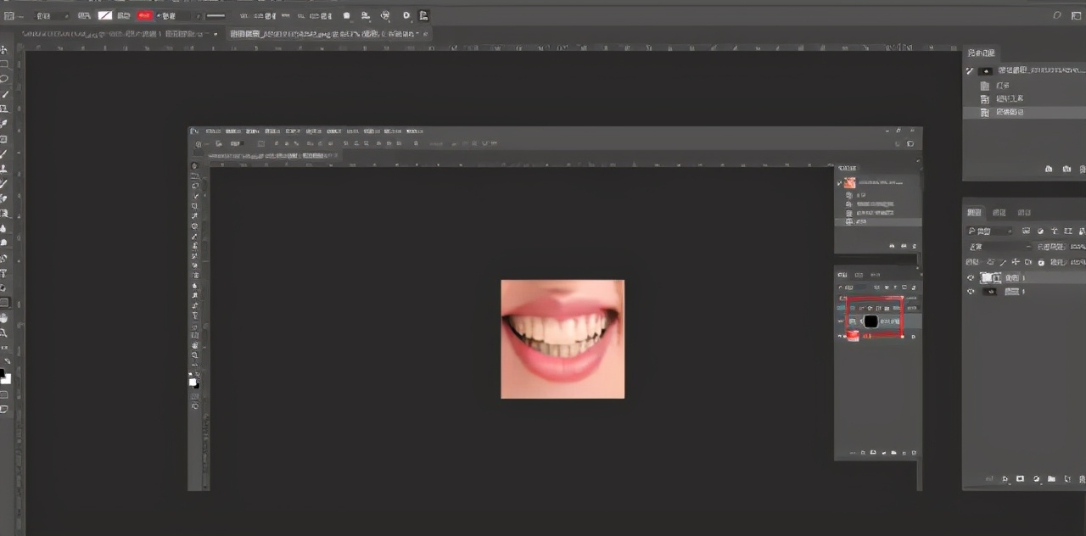Click the Create adjustment layer icon
Screen dimensions: 1086x536
tap(1035, 479)
